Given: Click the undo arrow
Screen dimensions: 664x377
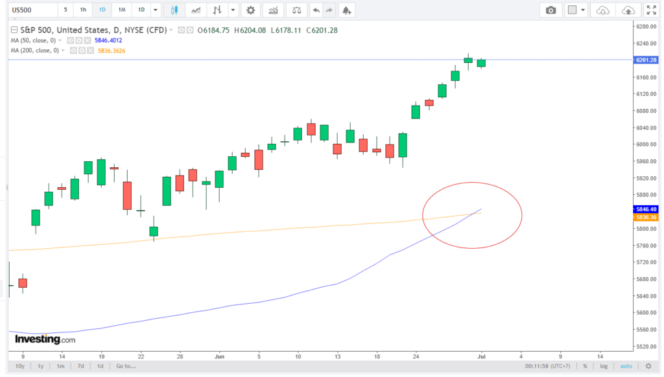Looking at the screenshot, I should coord(315,10).
